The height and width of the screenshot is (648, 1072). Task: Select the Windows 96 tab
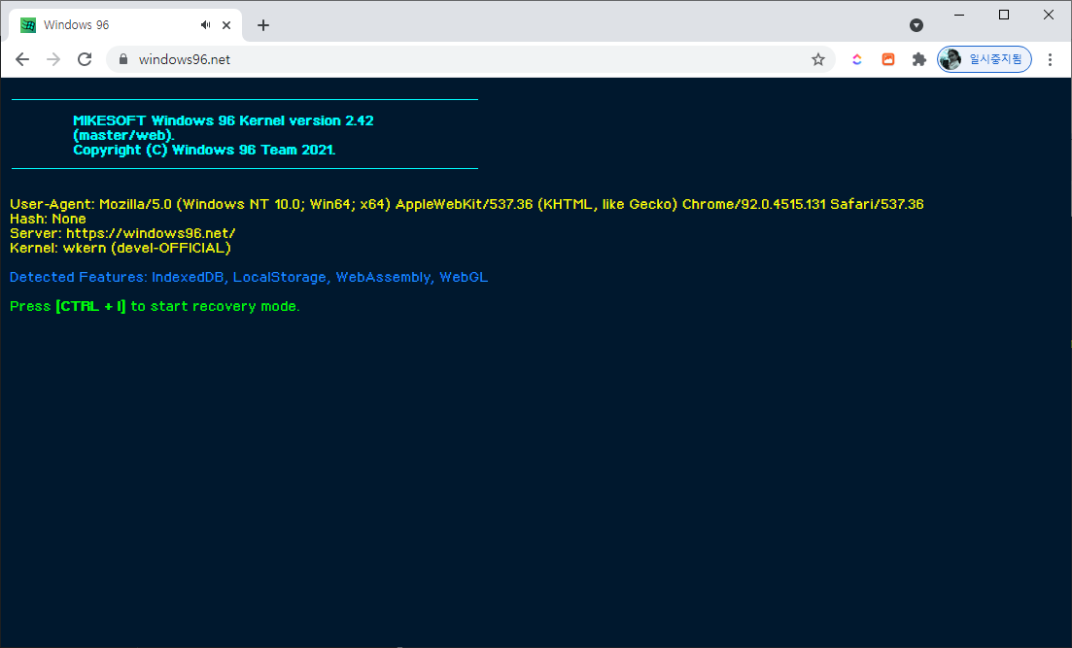(125, 25)
